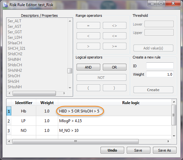The width and height of the screenshot is (183, 160).
Task: Select SHsSH in the descriptors list
Action: [13, 81]
